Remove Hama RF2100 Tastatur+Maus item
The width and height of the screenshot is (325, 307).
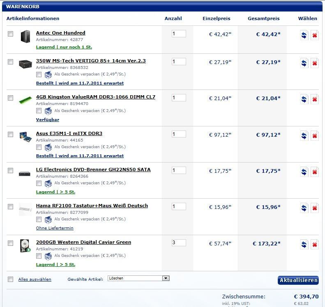315,208
